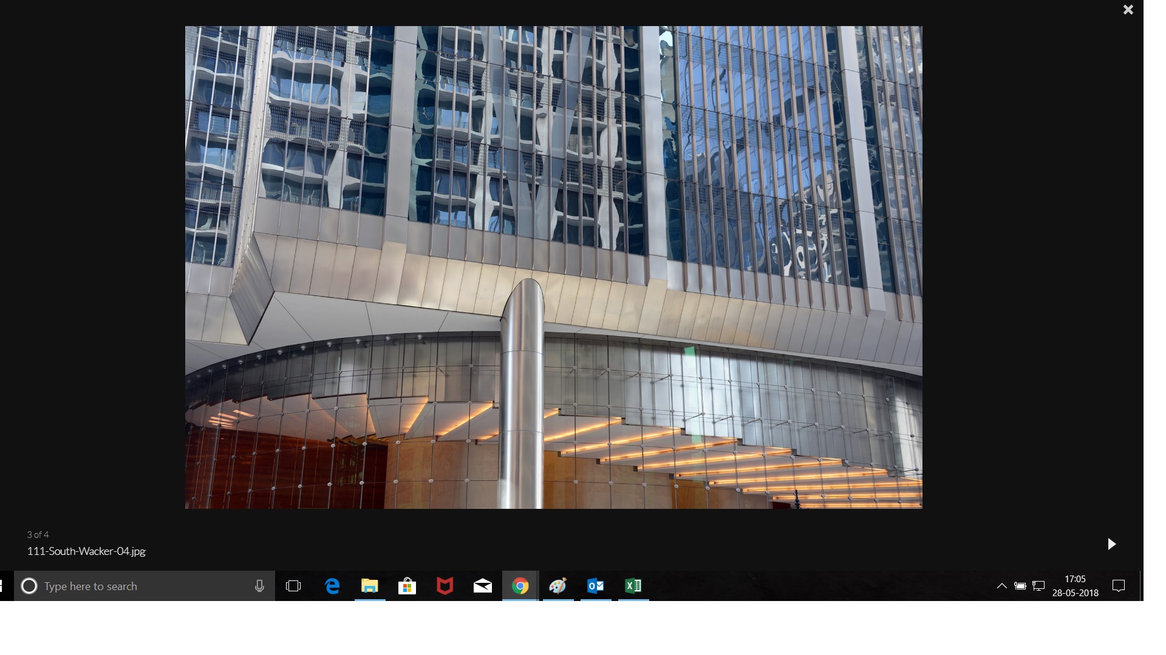Switch to the Paint palette app

tap(557, 586)
